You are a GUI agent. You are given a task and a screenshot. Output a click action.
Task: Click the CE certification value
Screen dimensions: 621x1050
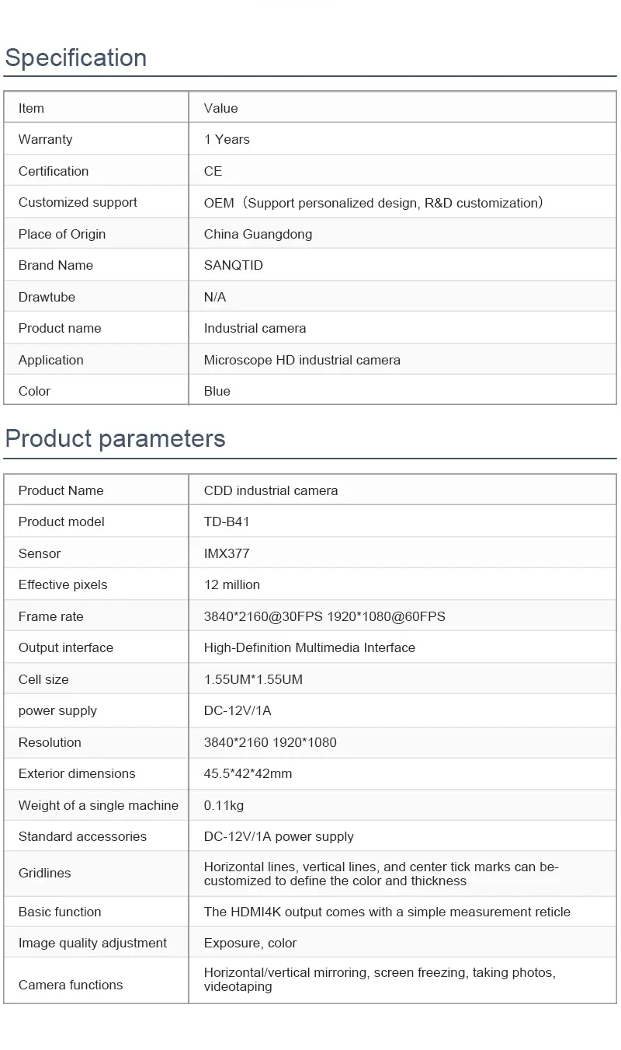pos(213,171)
